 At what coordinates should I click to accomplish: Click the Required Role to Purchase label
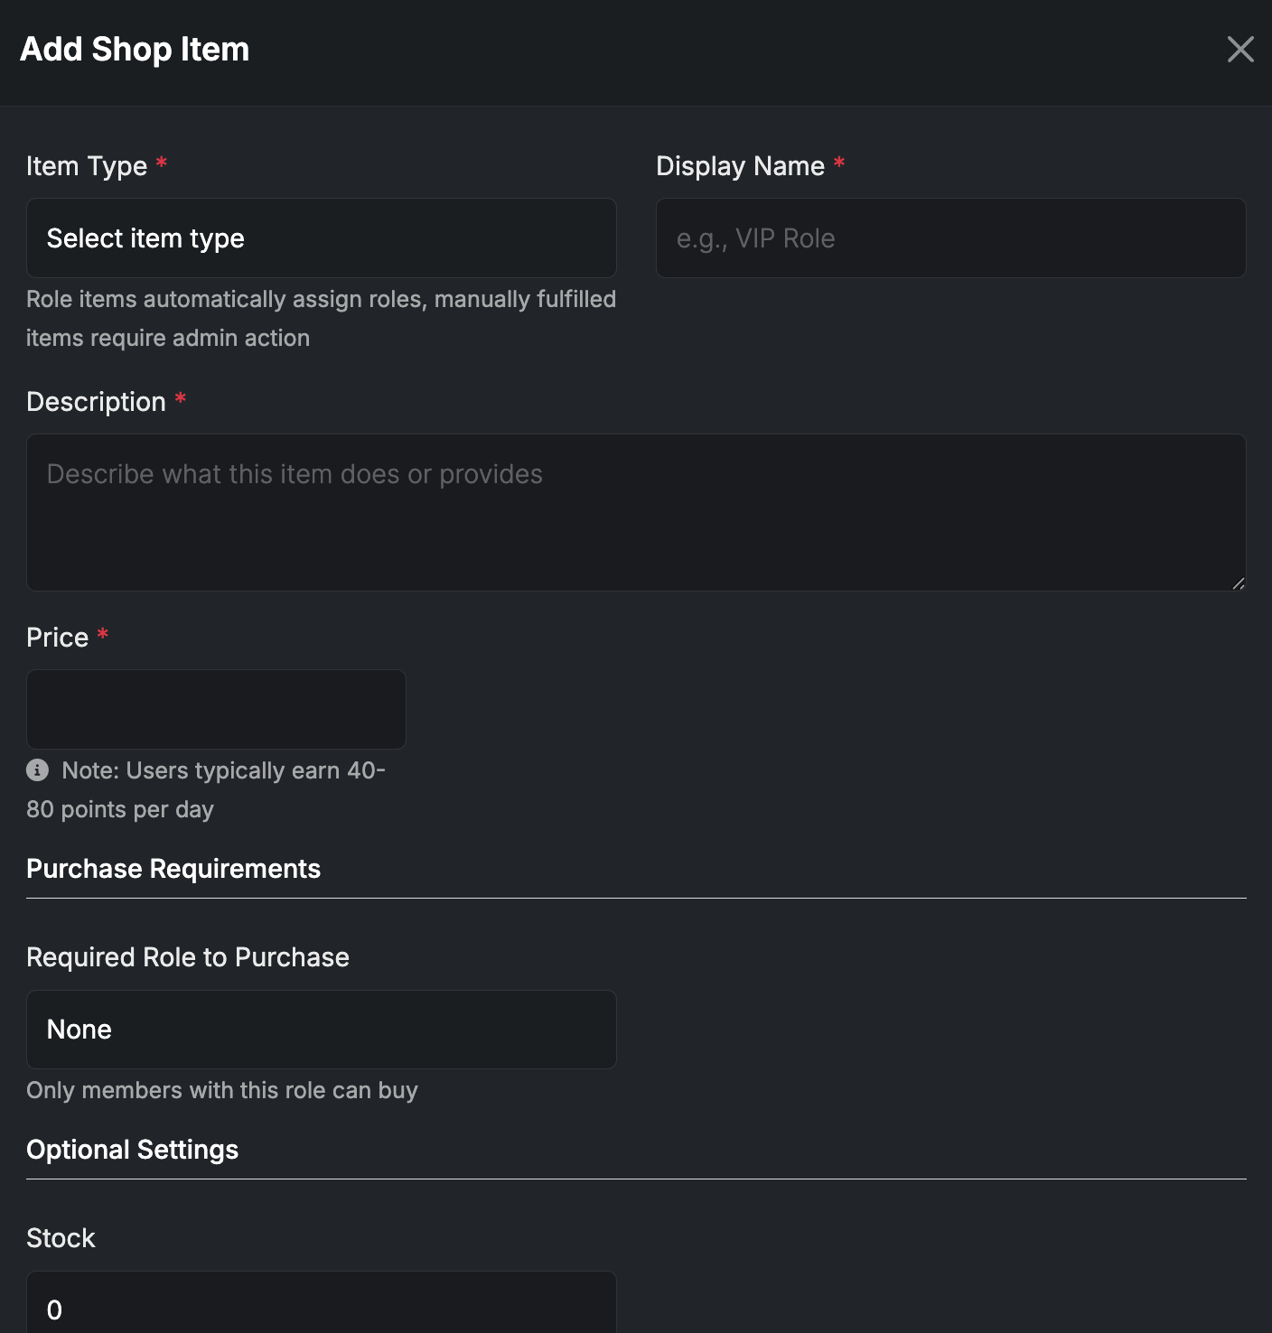pyautogui.click(x=188, y=957)
